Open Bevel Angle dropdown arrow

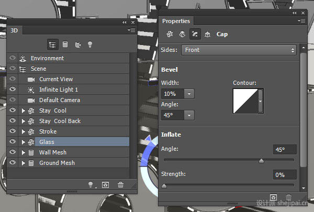click(x=189, y=115)
